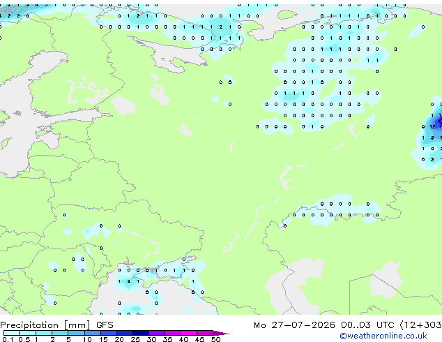442x342 pixels.
Task: Click the 45–50 mm legend color box
Action: coord(205,333)
